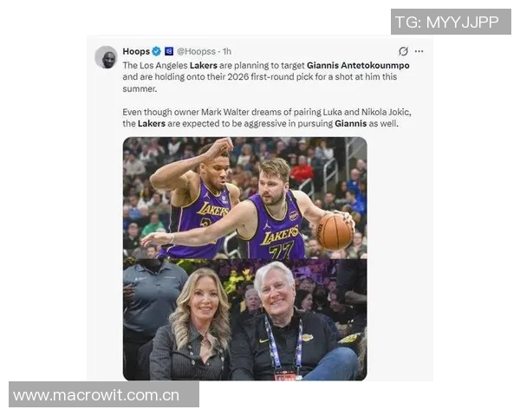Click the square affiliate badge beside the verified checkmark
The height and width of the screenshot is (416, 520).
tap(169, 51)
